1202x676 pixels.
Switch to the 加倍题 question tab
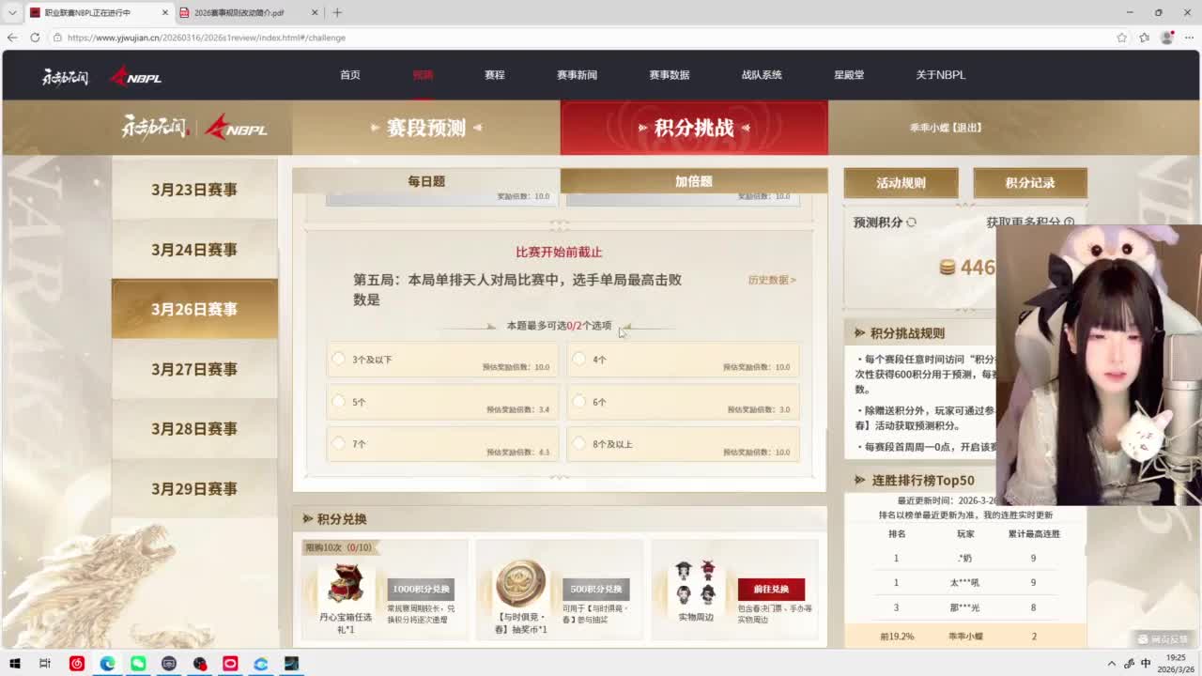(x=694, y=181)
